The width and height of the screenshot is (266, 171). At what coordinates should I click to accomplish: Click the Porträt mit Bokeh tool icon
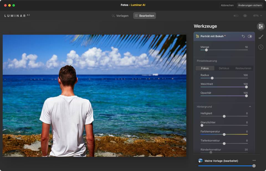197,36
